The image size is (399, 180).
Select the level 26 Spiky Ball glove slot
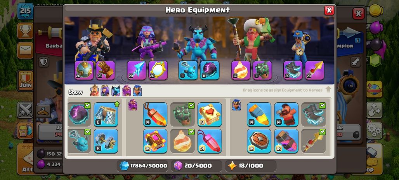[105, 70]
